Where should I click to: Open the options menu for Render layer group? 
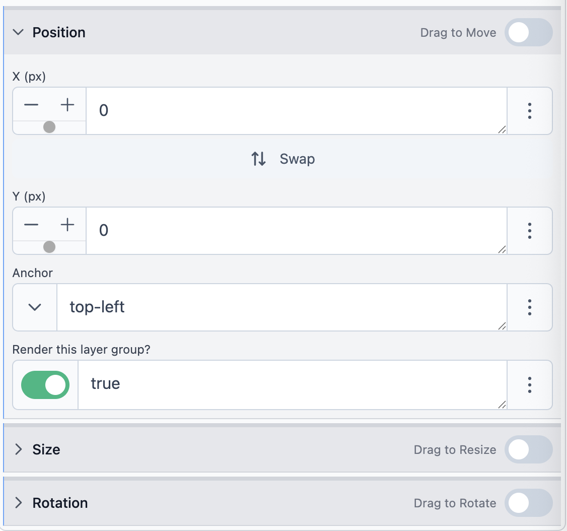tap(529, 384)
